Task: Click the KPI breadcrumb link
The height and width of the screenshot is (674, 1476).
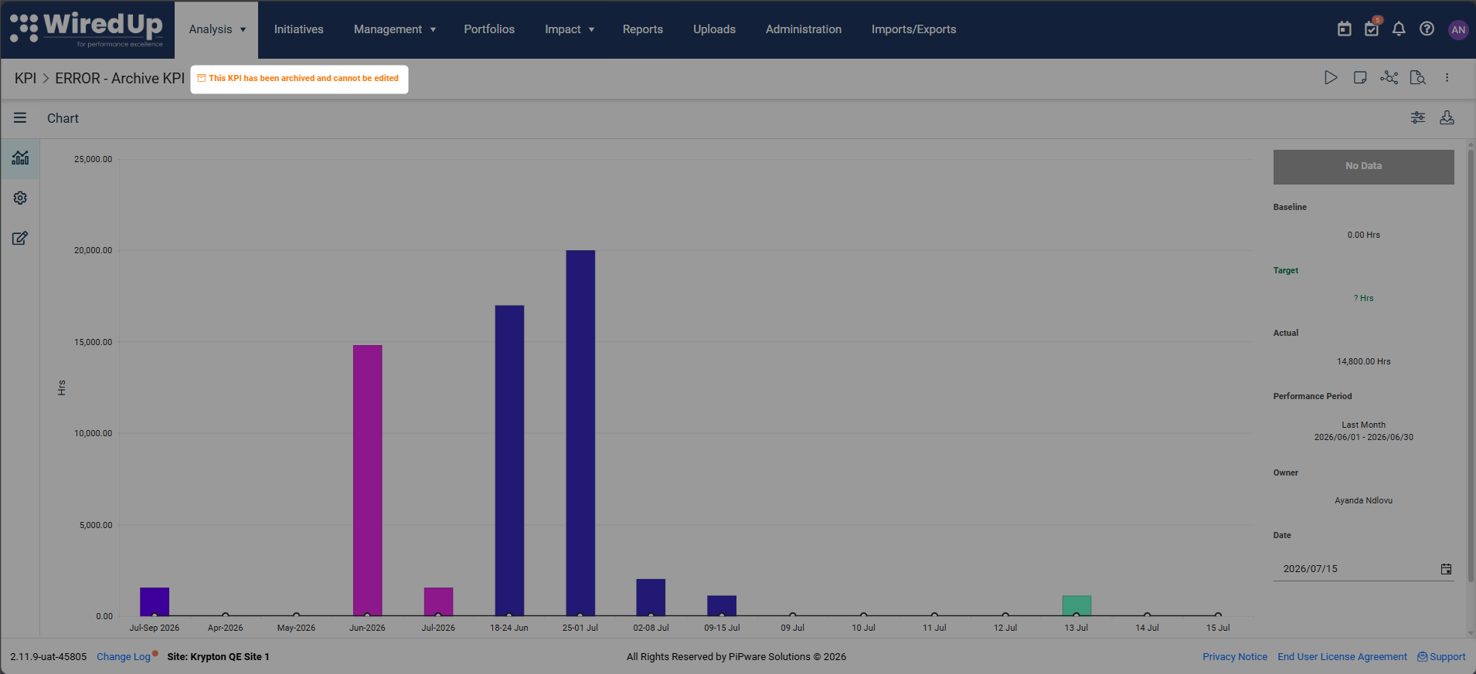Action: click(x=26, y=79)
